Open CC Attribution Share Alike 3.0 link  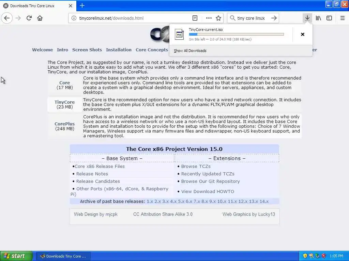tap(163, 214)
